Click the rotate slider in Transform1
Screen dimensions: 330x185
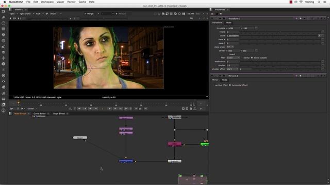[280, 32]
